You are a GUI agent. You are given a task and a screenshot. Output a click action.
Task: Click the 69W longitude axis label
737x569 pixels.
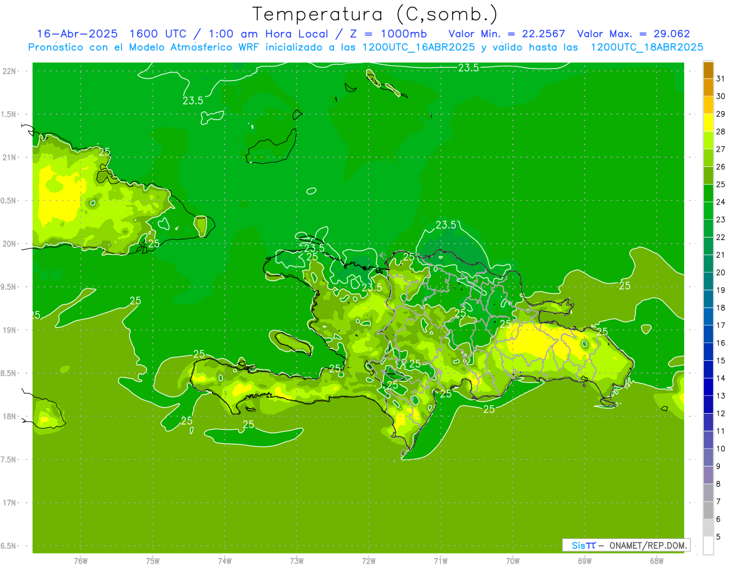pos(585,561)
